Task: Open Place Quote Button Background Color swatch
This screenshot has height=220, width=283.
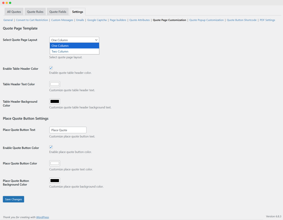Action: 55,181
